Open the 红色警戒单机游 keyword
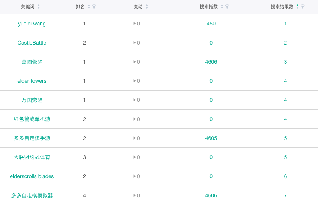The image size is (318, 207). (32, 119)
